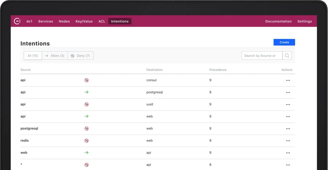Filter intentions by Allow (3)
328x170 pixels.
point(55,55)
